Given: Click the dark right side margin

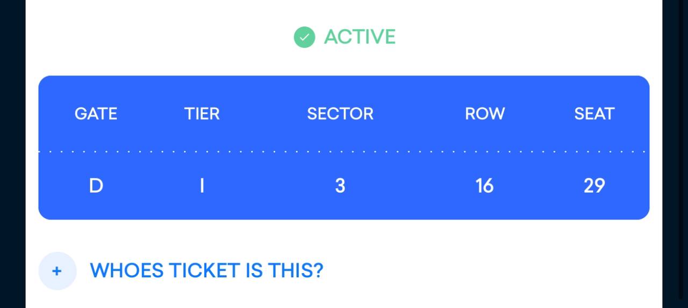Looking at the screenshot, I should 675,154.
